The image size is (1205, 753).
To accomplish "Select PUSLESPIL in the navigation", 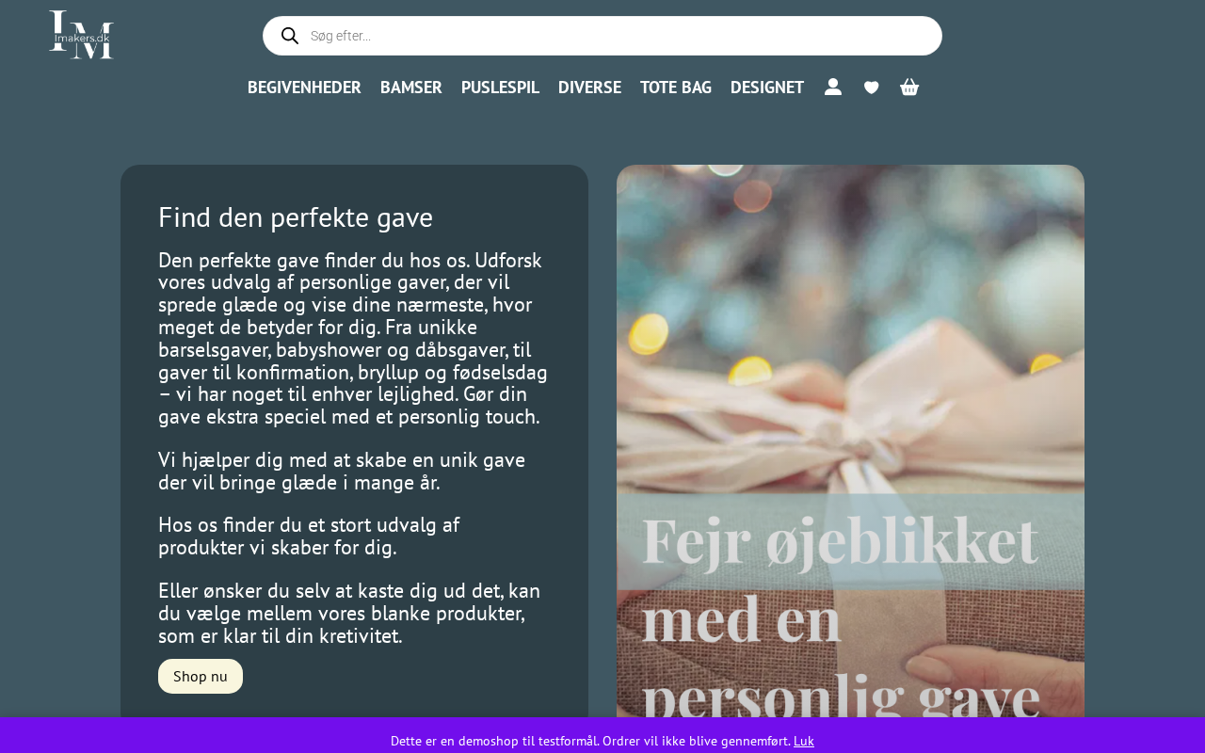I will tap(500, 88).
